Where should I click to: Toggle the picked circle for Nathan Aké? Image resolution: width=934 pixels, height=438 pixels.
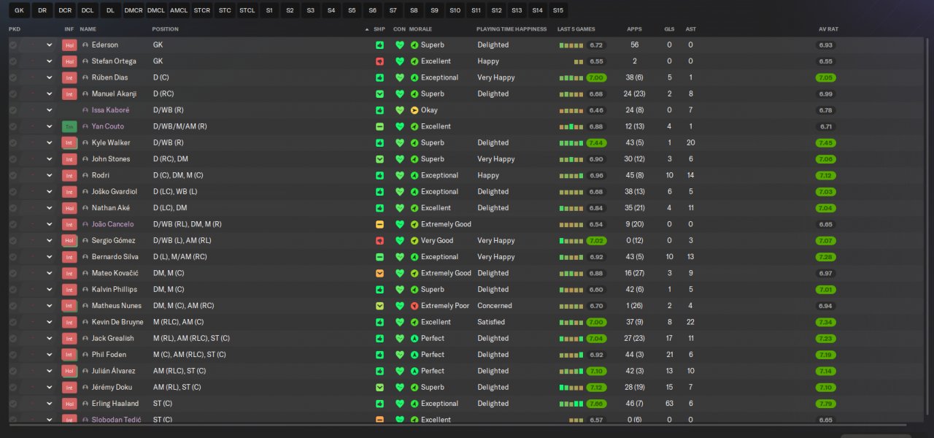point(13,208)
